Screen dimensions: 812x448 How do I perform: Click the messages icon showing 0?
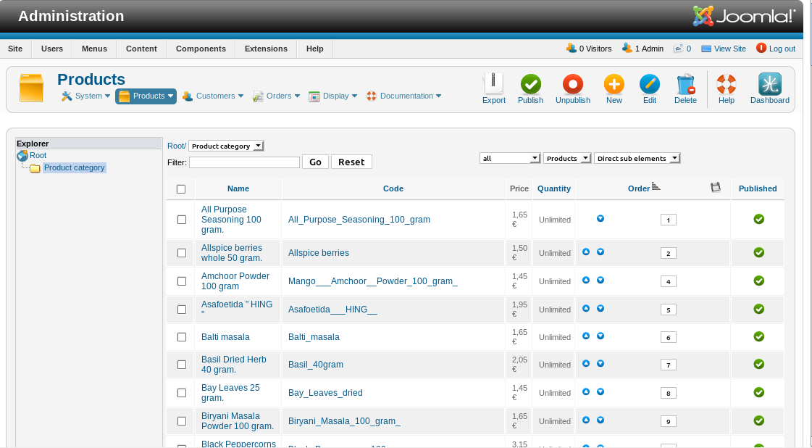click(678, 49)
